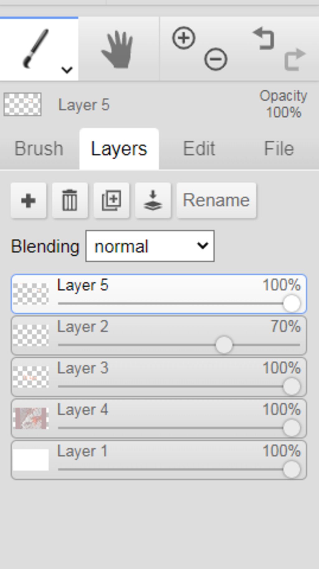This screenshot has height=569, width=319.
Task: Click the undo arrow icon
Action: [264, 38]
